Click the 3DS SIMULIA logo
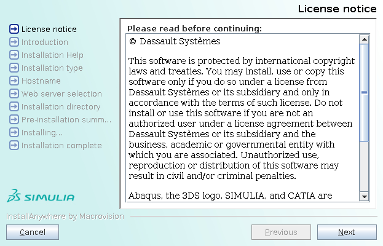Screen dimensions: 383x246 pos(41,196)
